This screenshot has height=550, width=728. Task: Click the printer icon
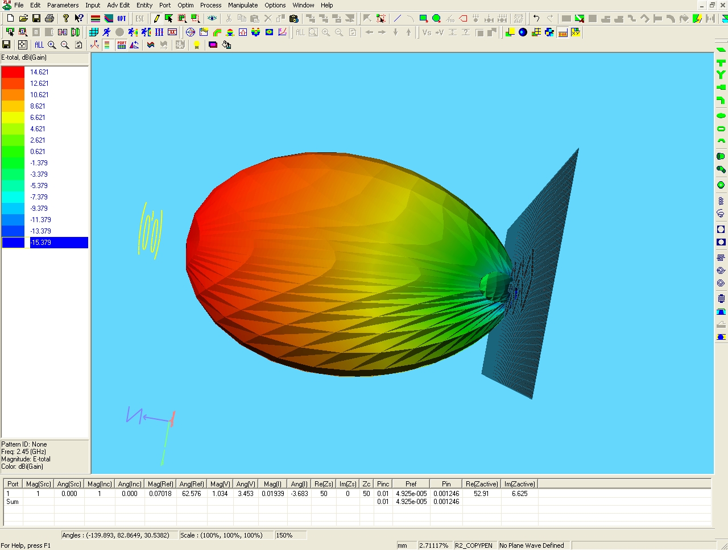(x=49, y=19)
